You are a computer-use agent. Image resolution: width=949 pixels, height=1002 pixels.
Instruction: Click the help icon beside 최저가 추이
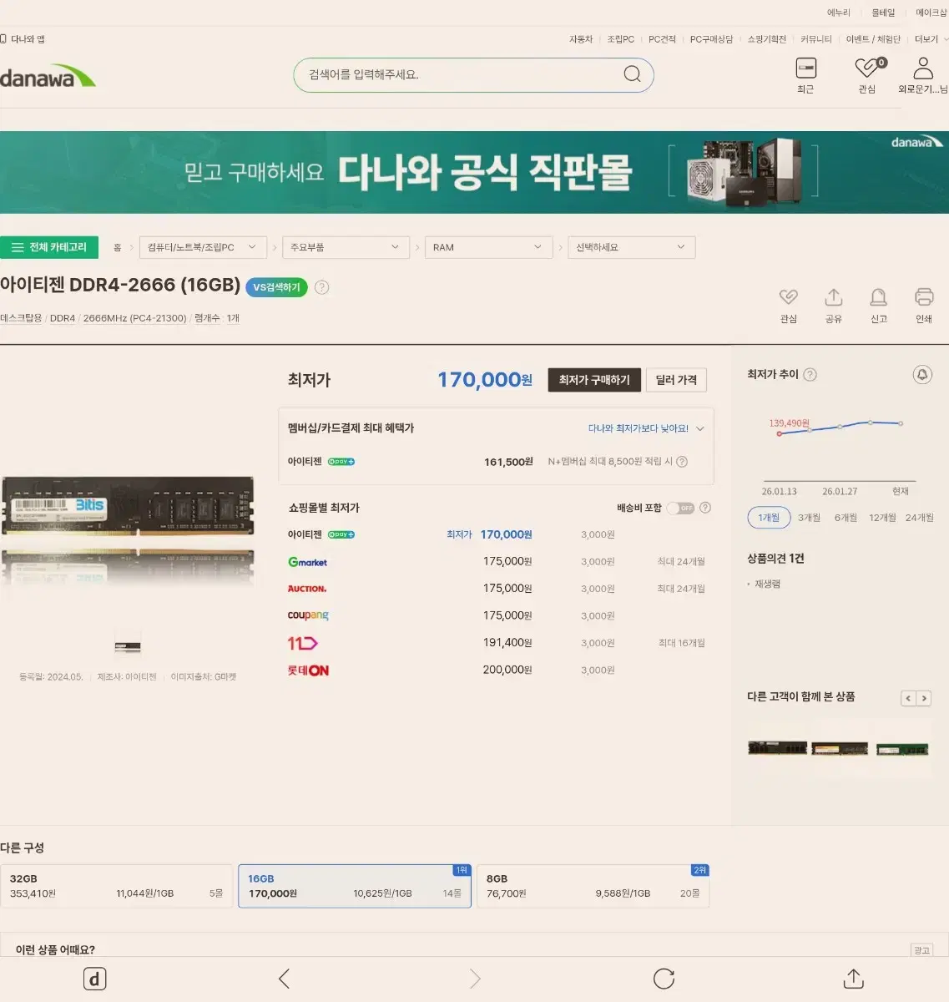pyautogui.click(x=810, y=375)
